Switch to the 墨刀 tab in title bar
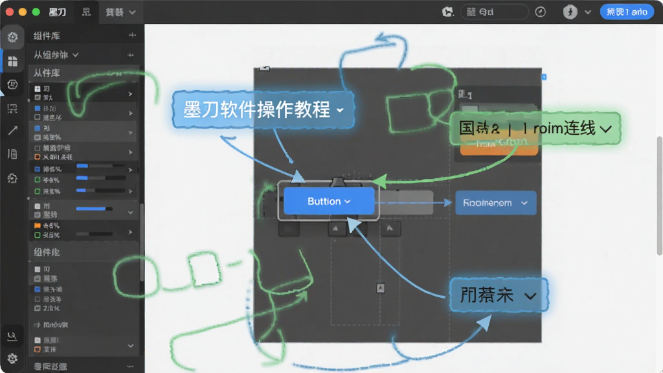 click(57, 12)
